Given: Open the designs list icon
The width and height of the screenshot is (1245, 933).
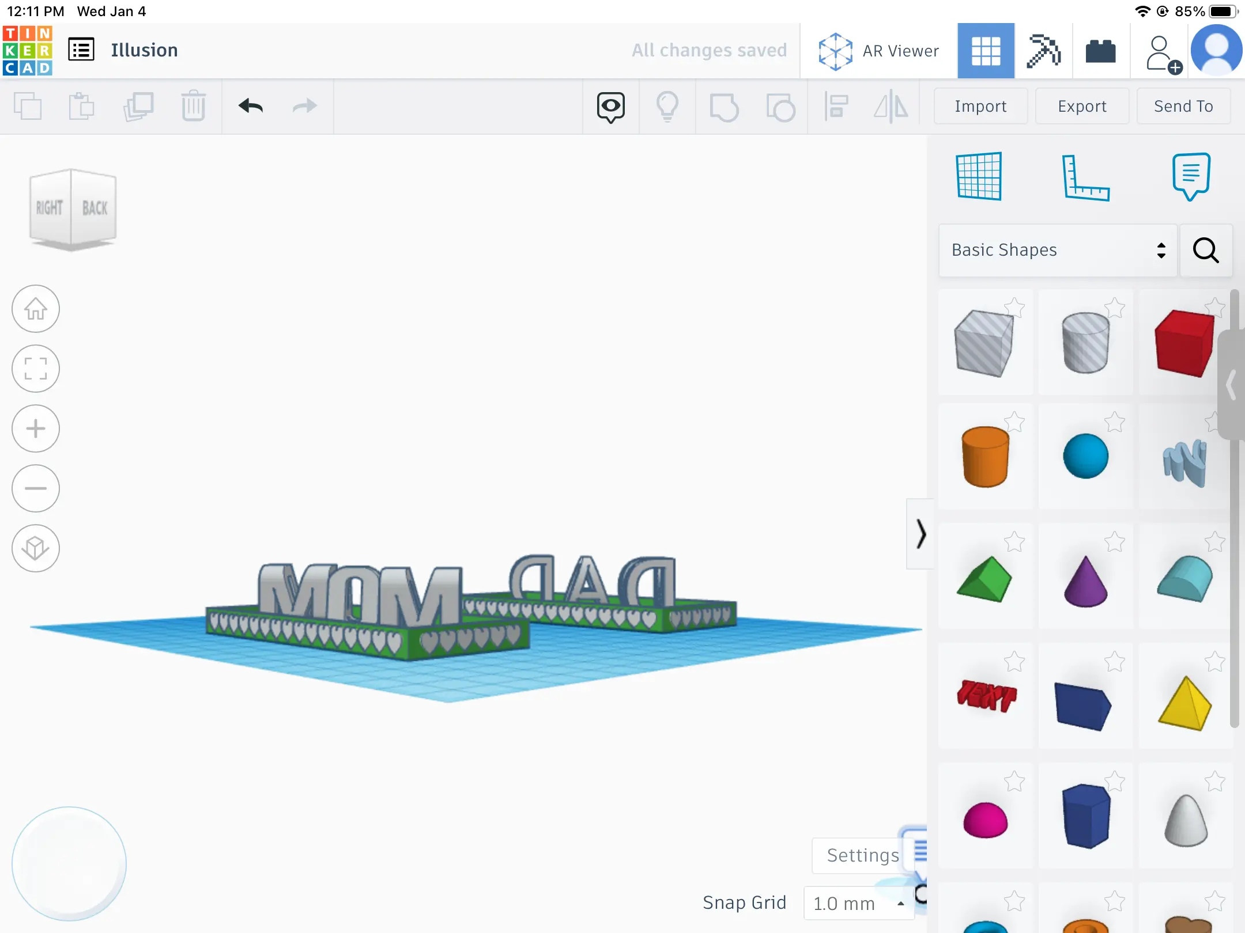Looking at the screenshot, I should (x=81, y=50).
